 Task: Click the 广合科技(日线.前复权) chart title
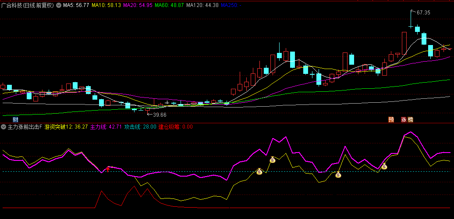[28, 6]
